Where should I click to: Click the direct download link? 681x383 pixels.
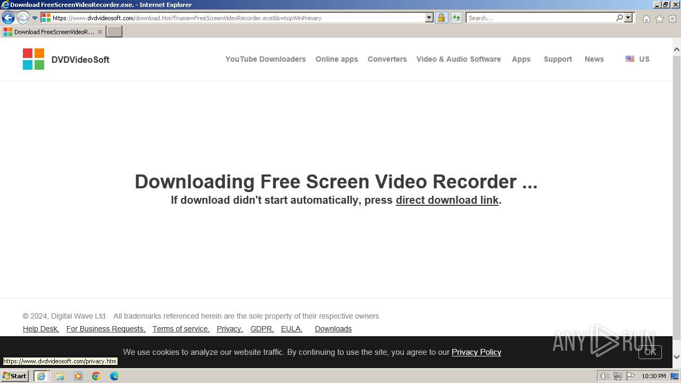(447, 200)
